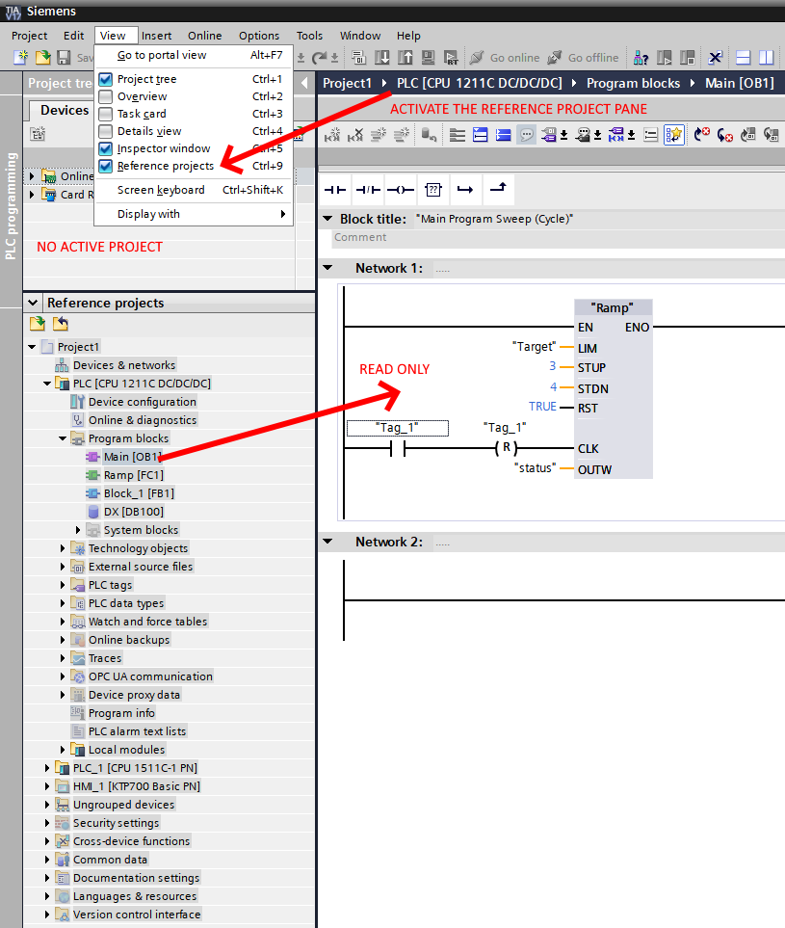Toggle the Reference projects checkbox
The width and height of the screenshot is (785, 928).
point(106,166)
